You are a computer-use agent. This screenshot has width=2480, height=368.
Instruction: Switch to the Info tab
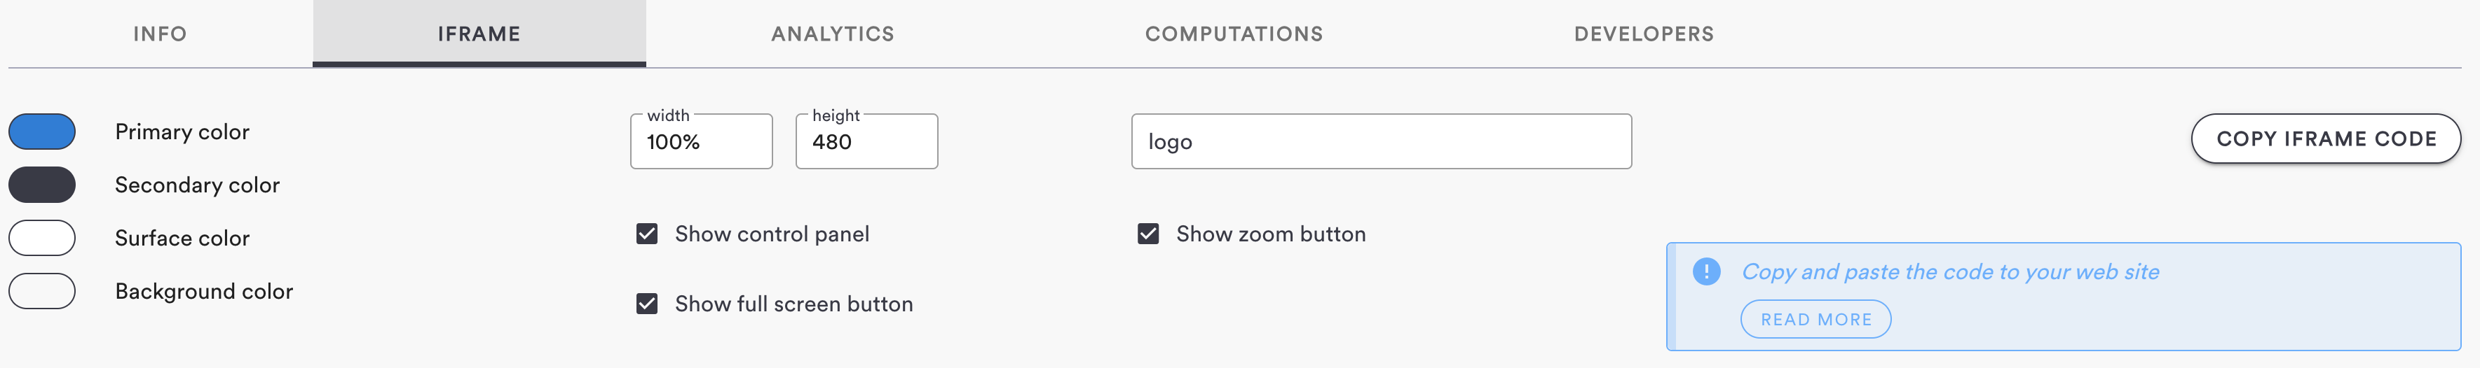pos(160,34)
